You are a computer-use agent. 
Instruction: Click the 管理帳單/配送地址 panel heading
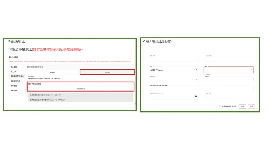coord(35,67)
